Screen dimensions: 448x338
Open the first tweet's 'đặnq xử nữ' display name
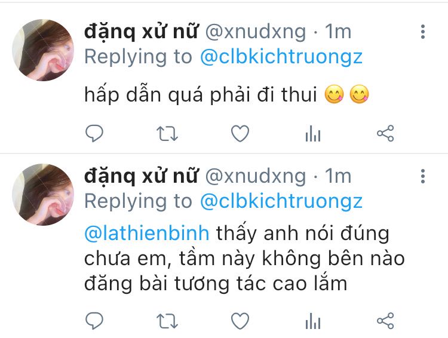[x=141, y=32]
